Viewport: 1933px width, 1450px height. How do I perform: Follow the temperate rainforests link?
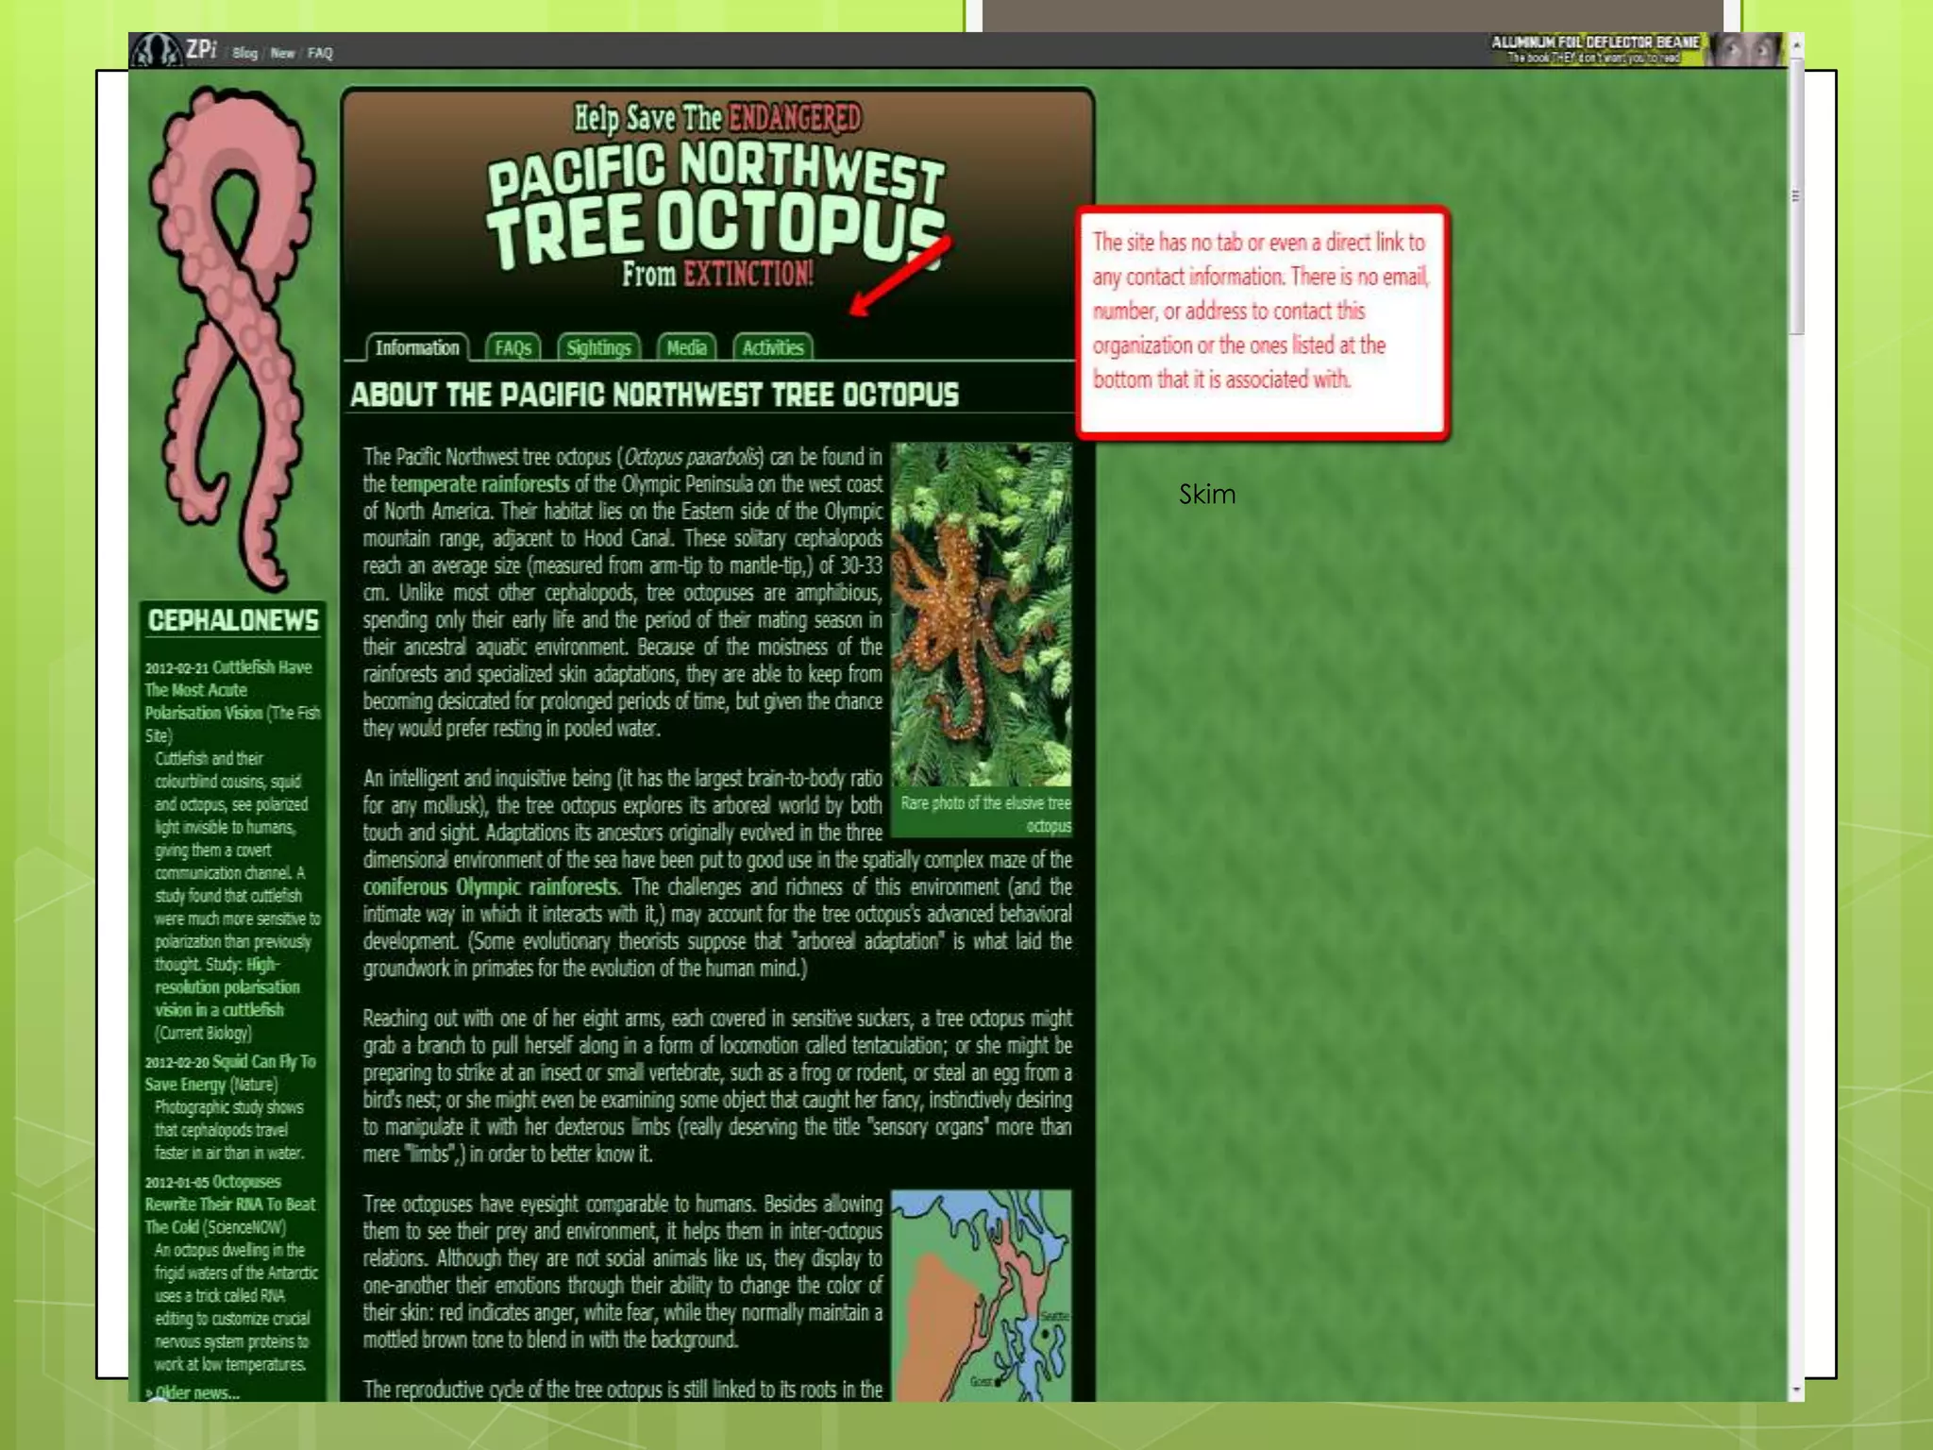479,484
